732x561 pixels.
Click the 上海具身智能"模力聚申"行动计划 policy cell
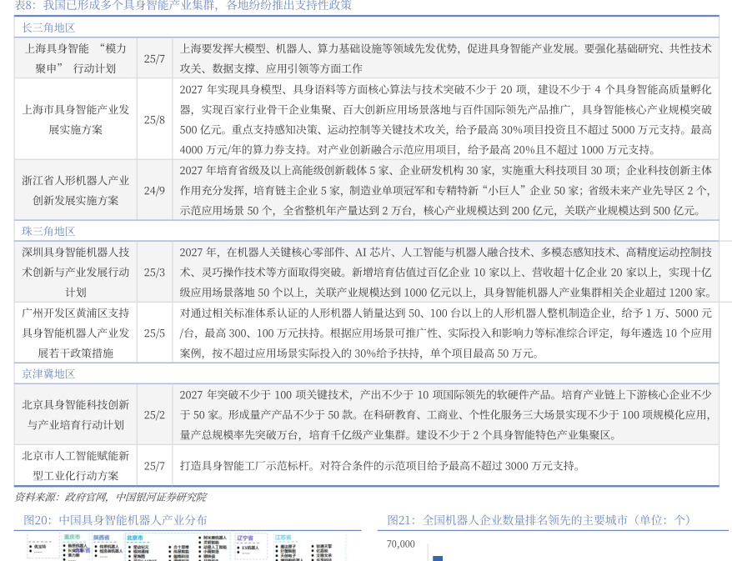tap(75, 58)
